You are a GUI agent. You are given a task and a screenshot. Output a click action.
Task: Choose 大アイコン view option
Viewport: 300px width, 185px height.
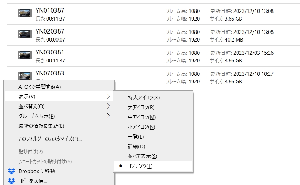click(x=141, y=108)
